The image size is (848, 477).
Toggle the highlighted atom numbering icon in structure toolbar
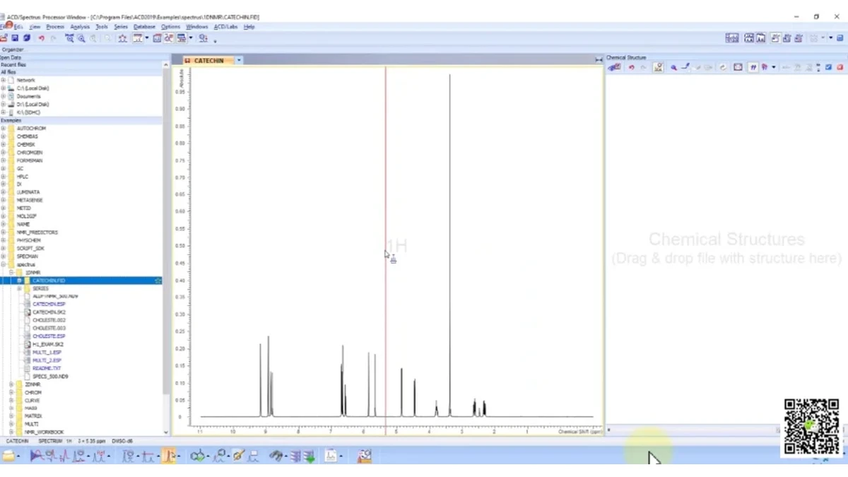tap(753, 67)
